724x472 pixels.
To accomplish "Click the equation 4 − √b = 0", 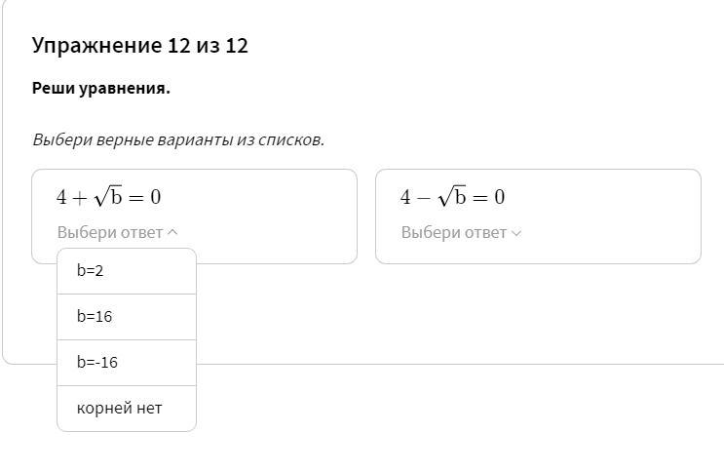I will pos(452,197).
